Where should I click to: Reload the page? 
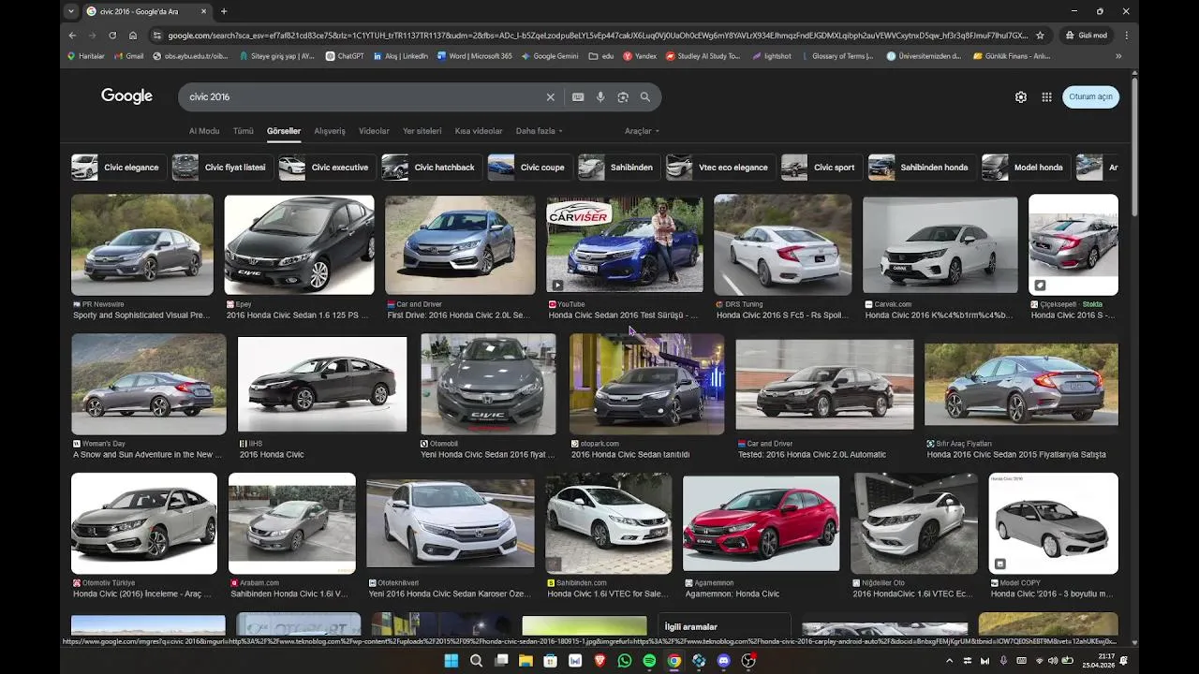pyautogui.click(x=112, y=36)
